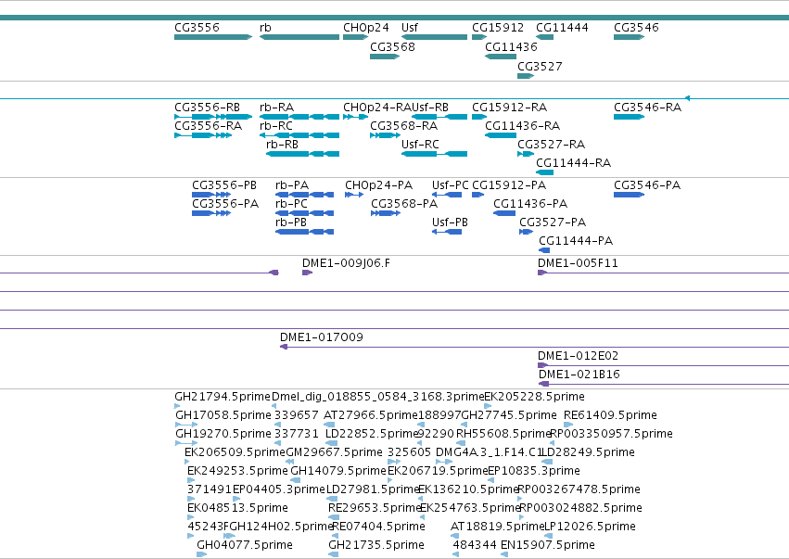This screenshot has width=789, height=559.
Task: Click the Usf-PC protein label
Action: tap(451, 185)
